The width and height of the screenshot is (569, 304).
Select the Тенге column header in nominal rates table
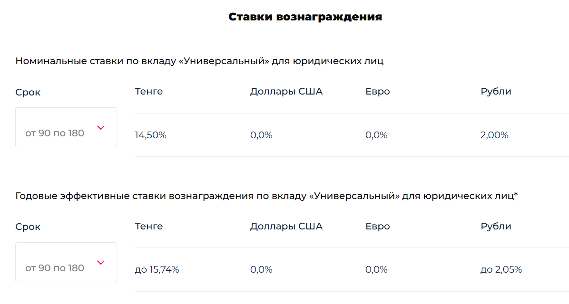pyautogui.click(x=149, y=91)
